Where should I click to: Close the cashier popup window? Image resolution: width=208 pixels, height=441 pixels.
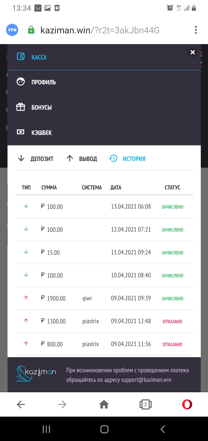point(193,53)
